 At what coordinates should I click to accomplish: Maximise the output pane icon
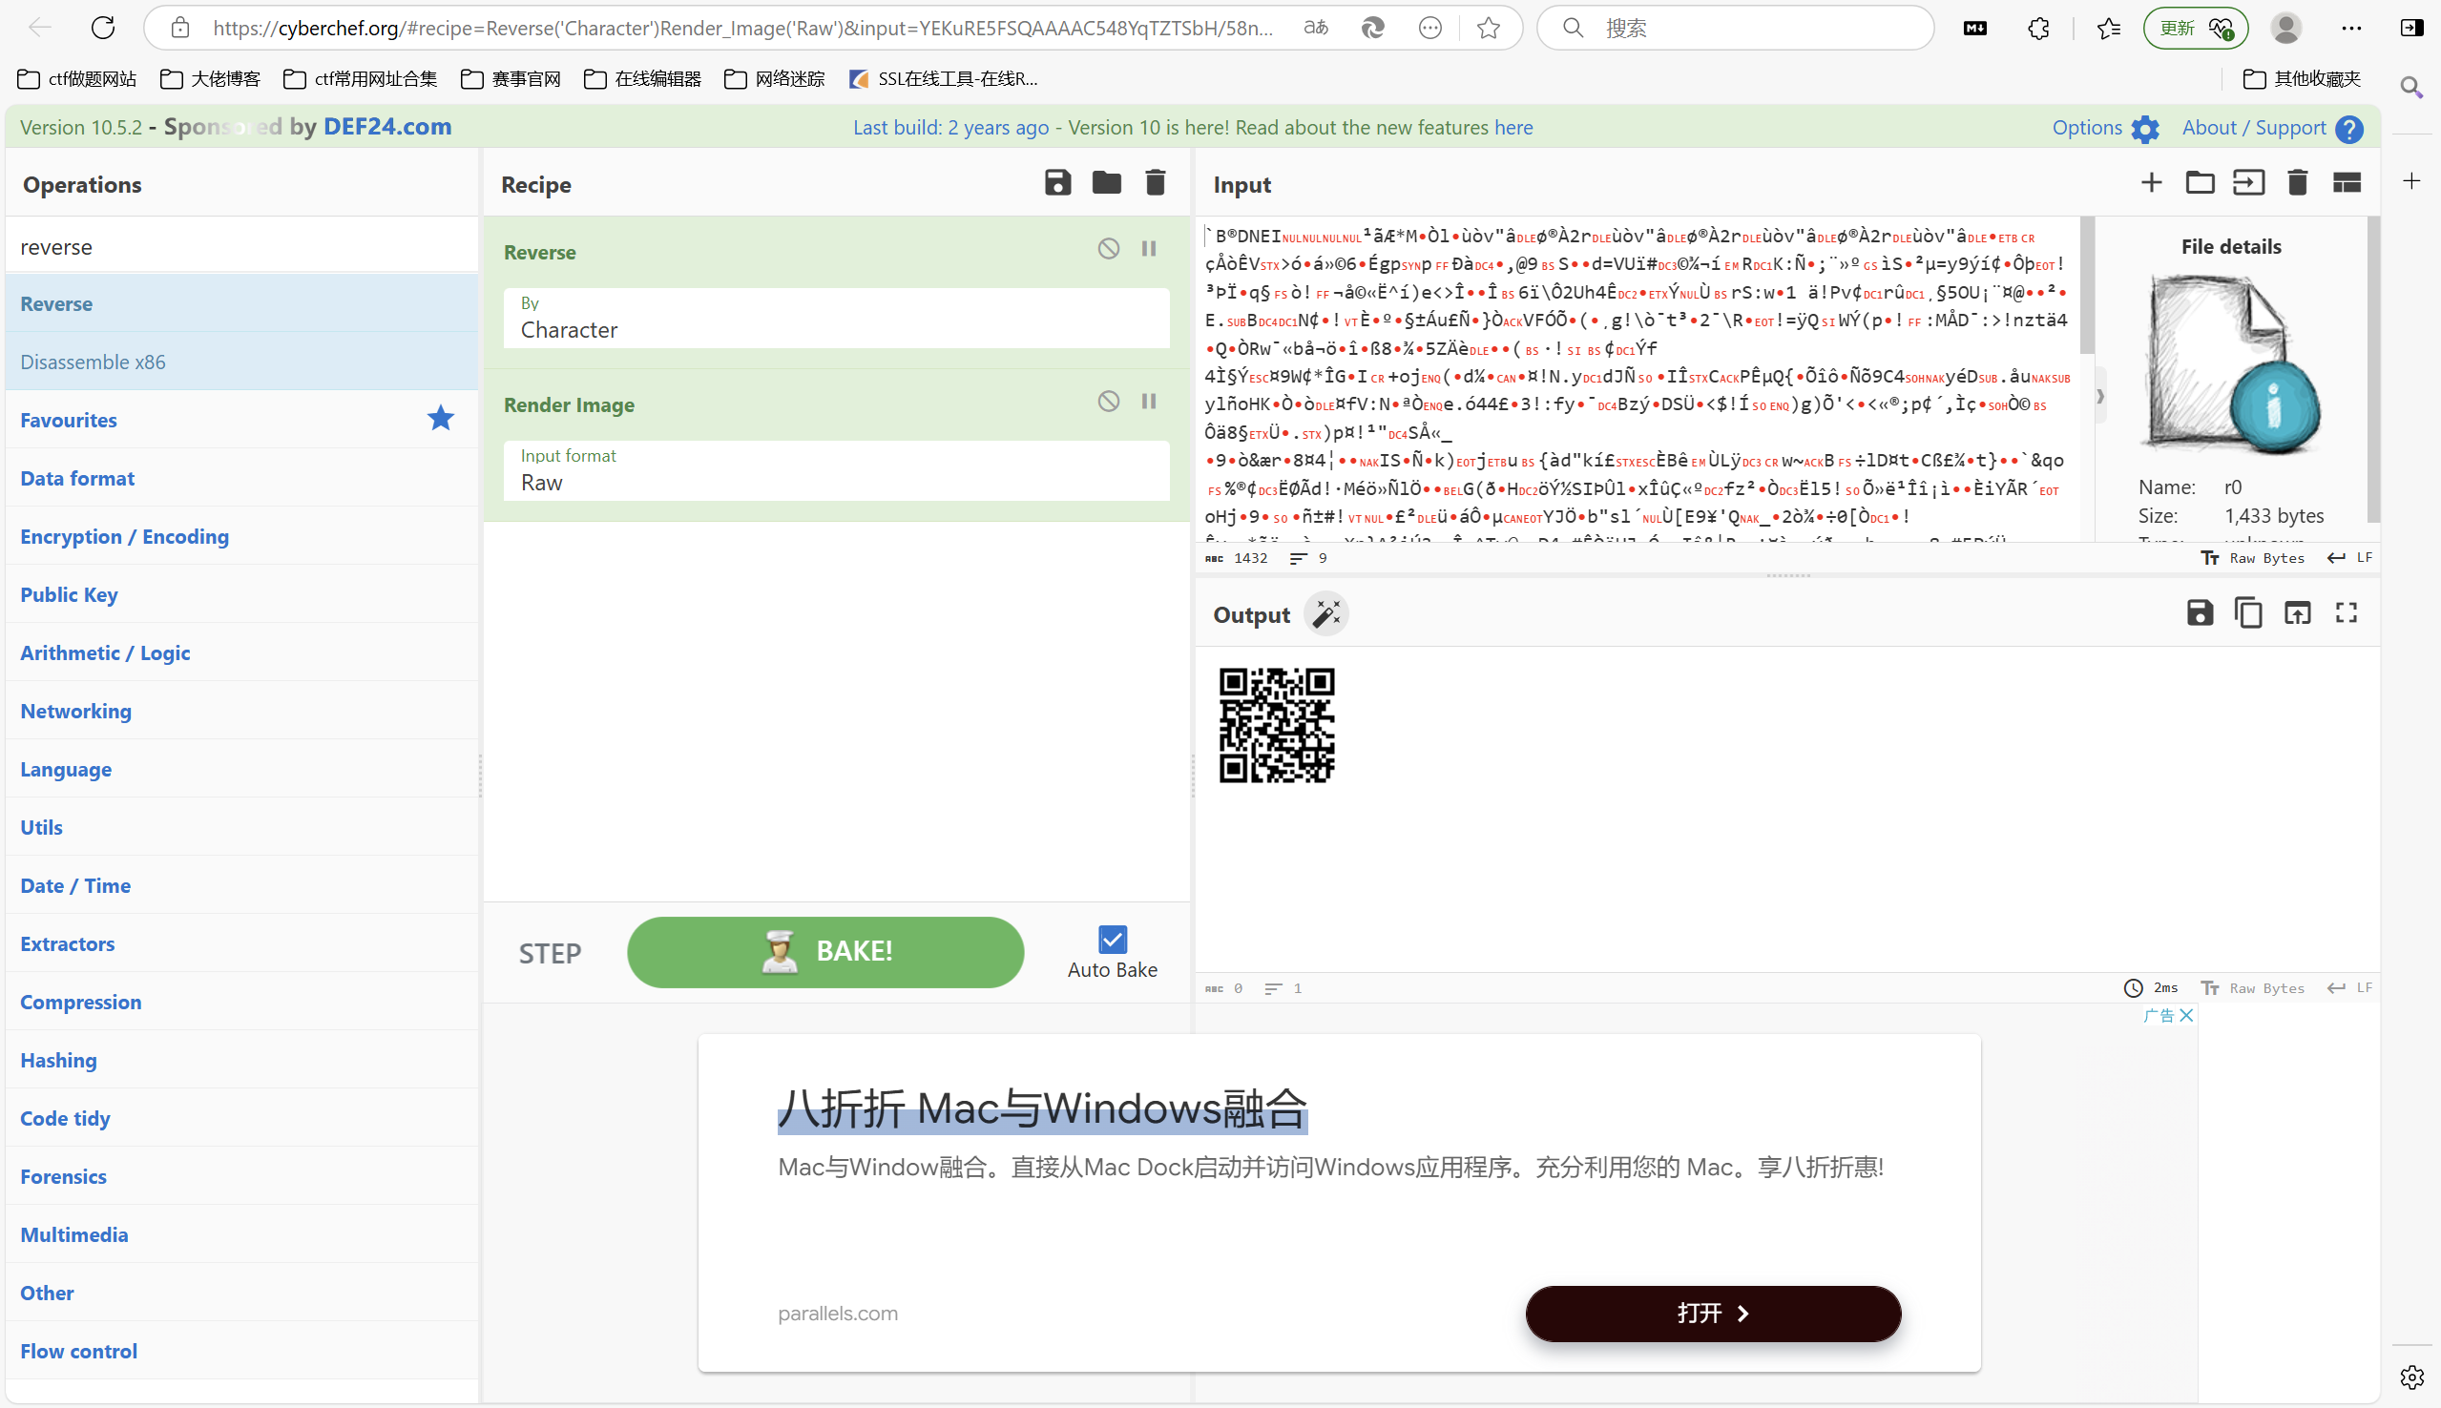[x=2346, y=612]
